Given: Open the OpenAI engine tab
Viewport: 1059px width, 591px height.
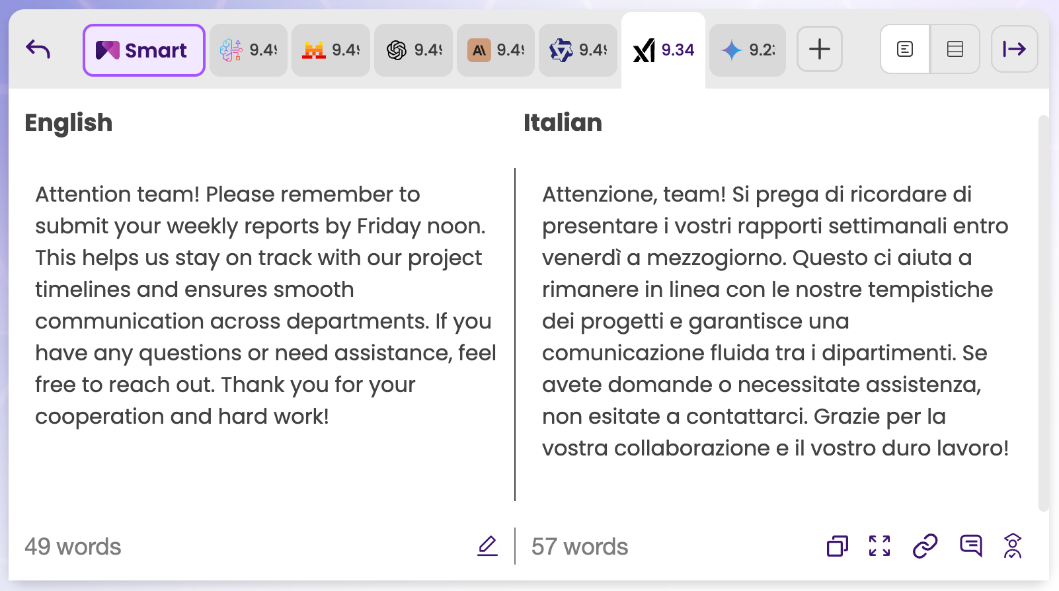Looking at the screenshot, I should [413, 50].
